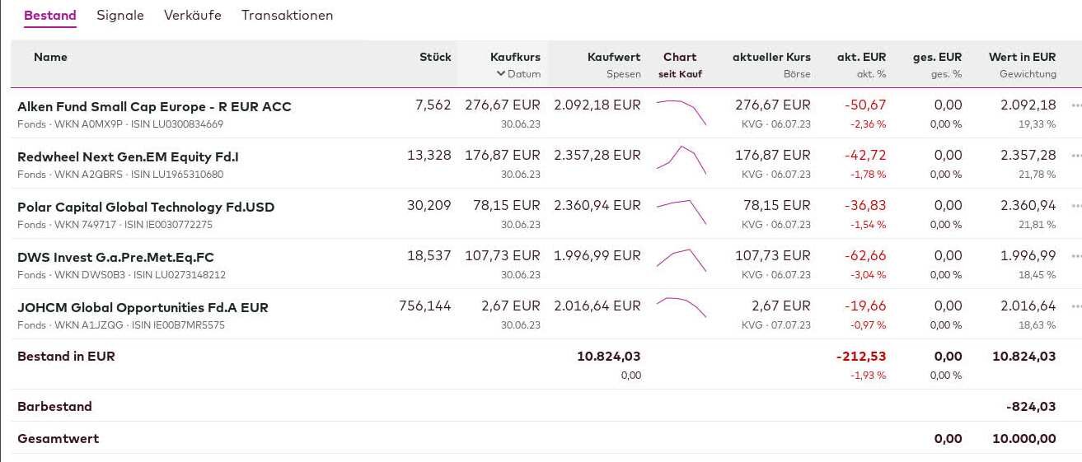Switch to the Verkäufe tab
The height and width of the screenshot is (462, 1082).
193,16
